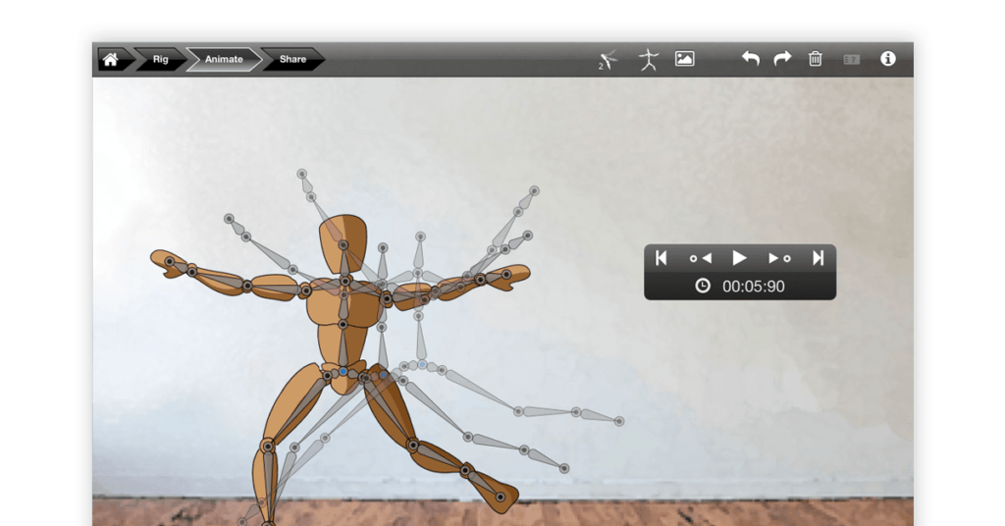Open the background image picker
Viewport: 1005px width, 526px height.
(x=684, y=59)
